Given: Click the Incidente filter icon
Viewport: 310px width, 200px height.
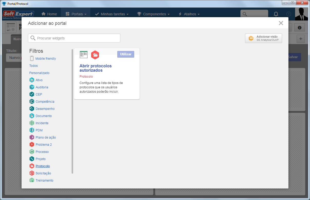Looking at the screenshot, I should (x=32, y=123).
